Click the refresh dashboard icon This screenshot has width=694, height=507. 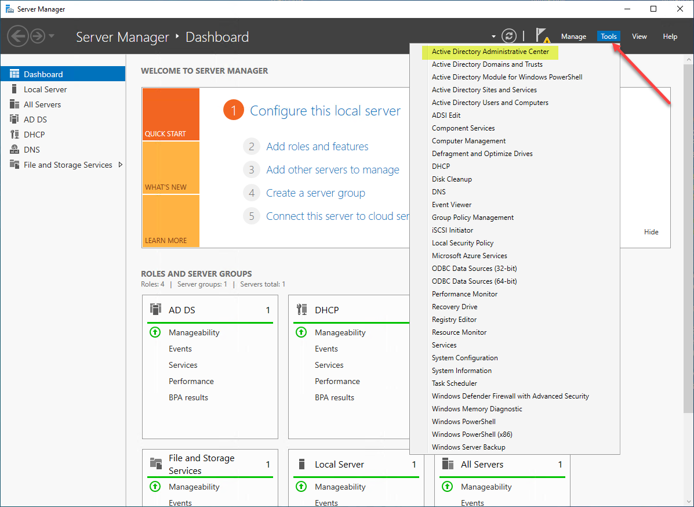[x=509, y=36]
